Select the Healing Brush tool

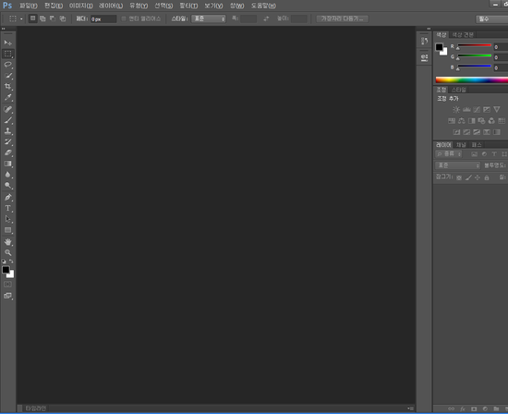point(7,109)
